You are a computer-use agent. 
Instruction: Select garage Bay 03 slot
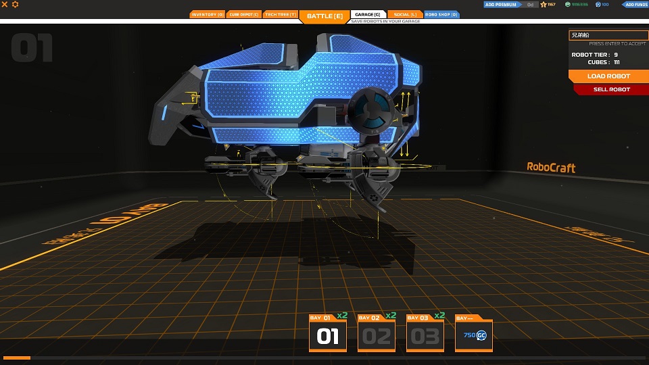click(x=425, y=333)
